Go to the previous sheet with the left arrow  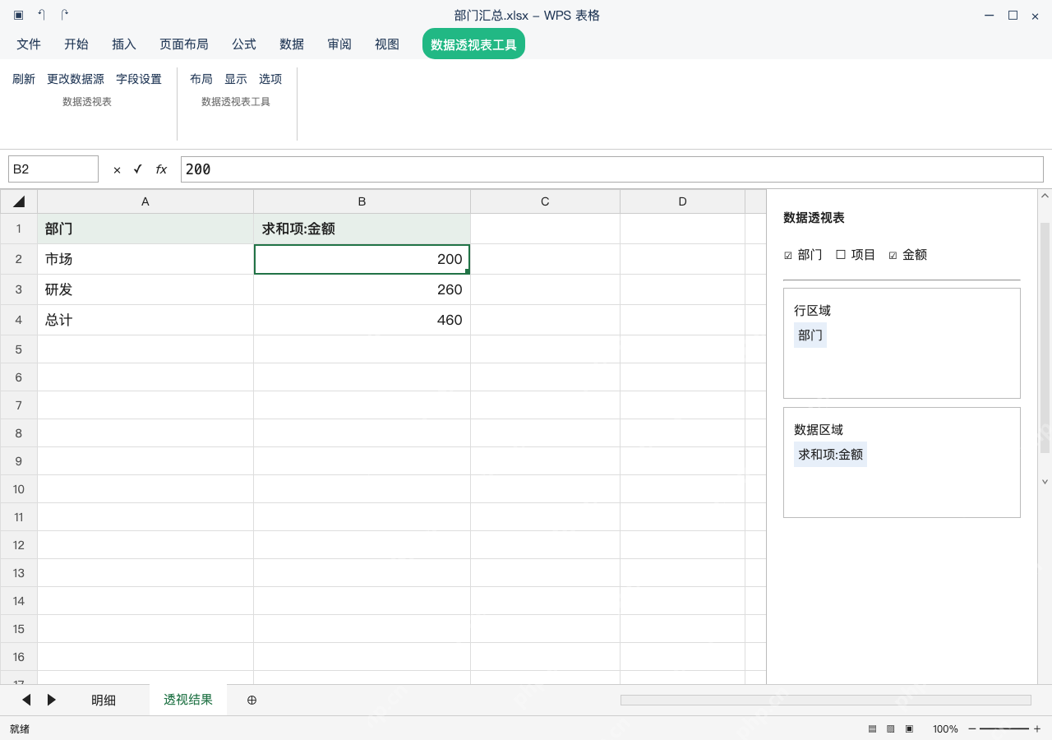point(26,700)
